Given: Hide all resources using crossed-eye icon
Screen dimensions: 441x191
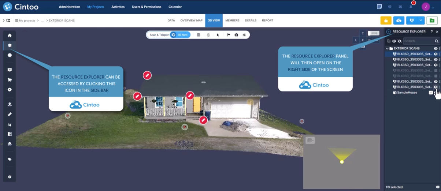Looking at the screenshot, I should [x=399, y=41].
